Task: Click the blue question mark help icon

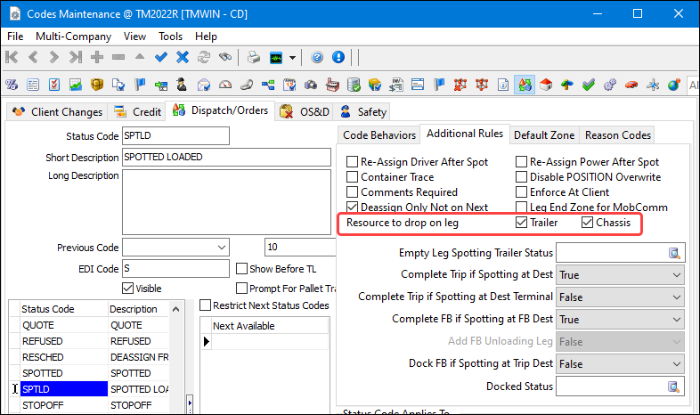Action: coord(317,57)
